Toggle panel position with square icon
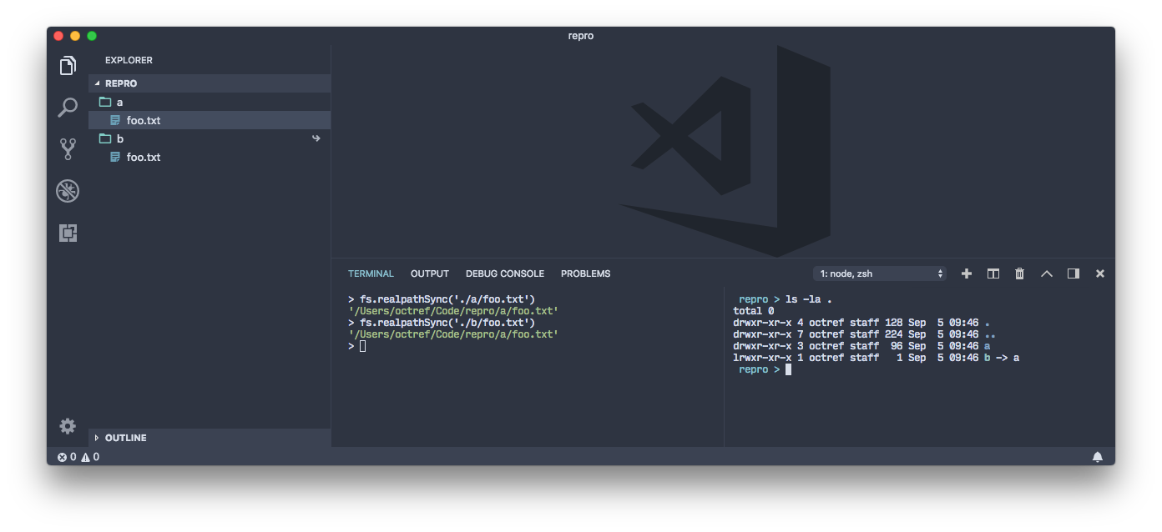1162x532 pixels. point(1073,273)
